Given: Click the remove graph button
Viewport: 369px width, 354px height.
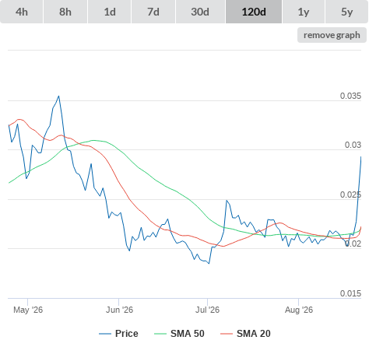Looking at the screenshot, I should pos(332,35).
